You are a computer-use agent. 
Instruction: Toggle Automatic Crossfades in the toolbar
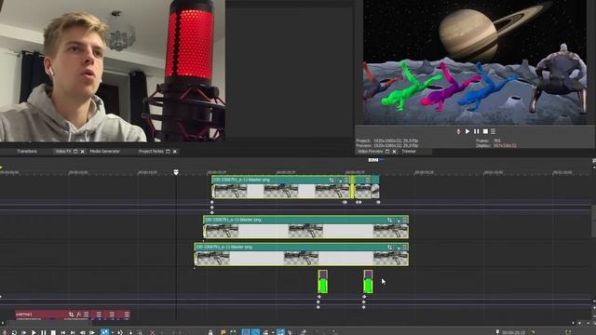click(255, 332)
